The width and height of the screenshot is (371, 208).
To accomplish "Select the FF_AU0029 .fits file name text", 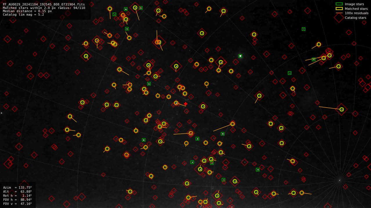I will coord(44,4).
